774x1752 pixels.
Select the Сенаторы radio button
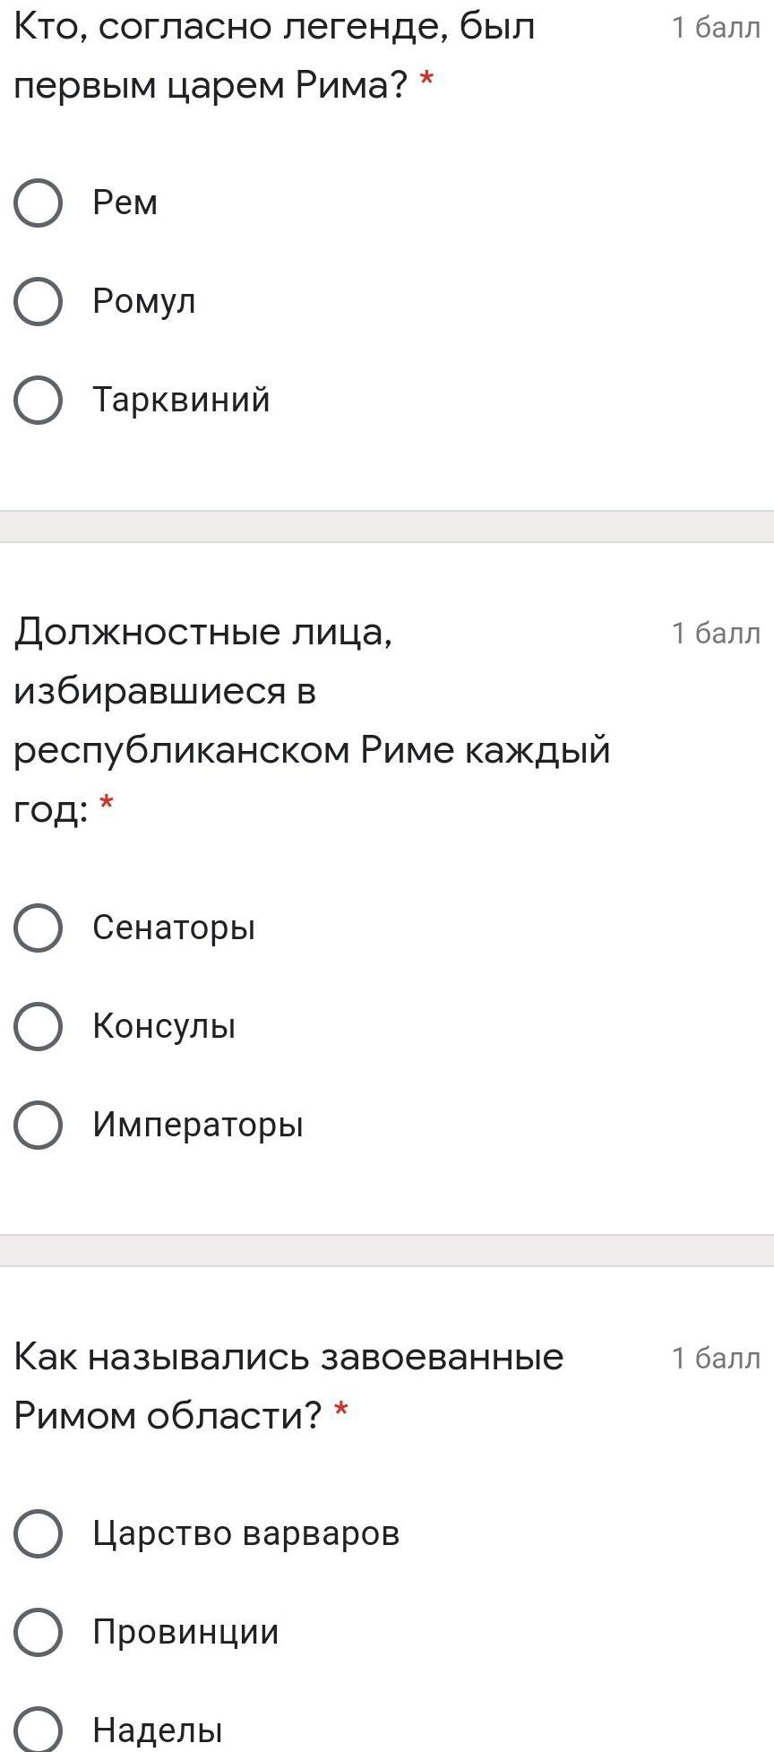tap(38, 928)
